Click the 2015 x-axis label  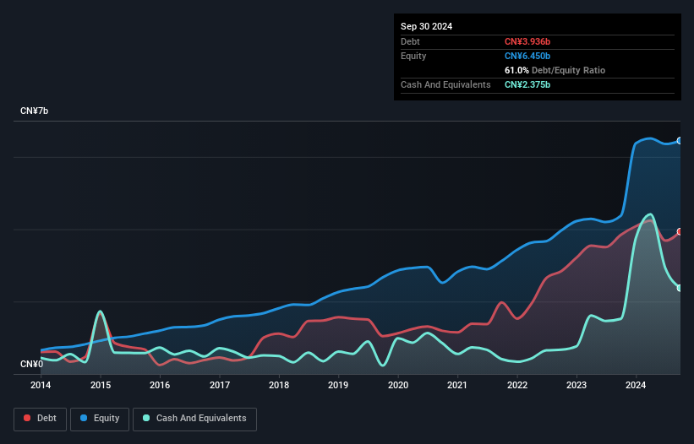[101, 385]
